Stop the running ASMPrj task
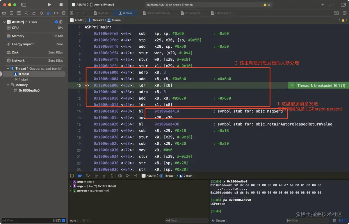Image resolution: width=349 pixels, height=224 pixels. pos(61,5)
